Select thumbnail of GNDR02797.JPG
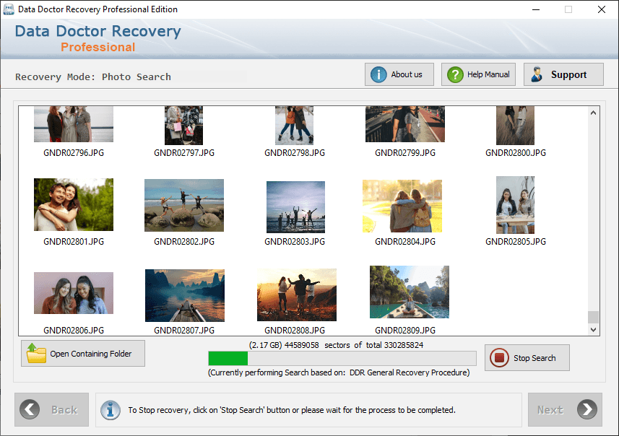The width and height of the screenshot is (619, 436). coord(183,126)
